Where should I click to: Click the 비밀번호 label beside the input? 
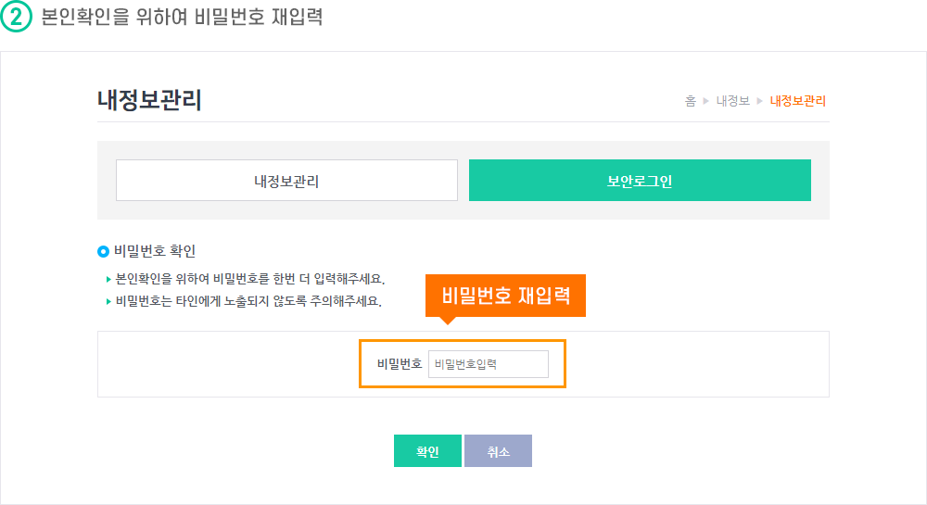pos(400,364)
